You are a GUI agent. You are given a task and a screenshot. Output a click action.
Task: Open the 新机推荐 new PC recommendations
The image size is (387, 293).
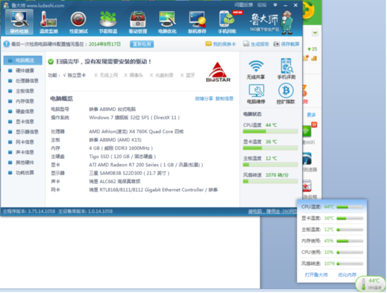coord(197,22)
